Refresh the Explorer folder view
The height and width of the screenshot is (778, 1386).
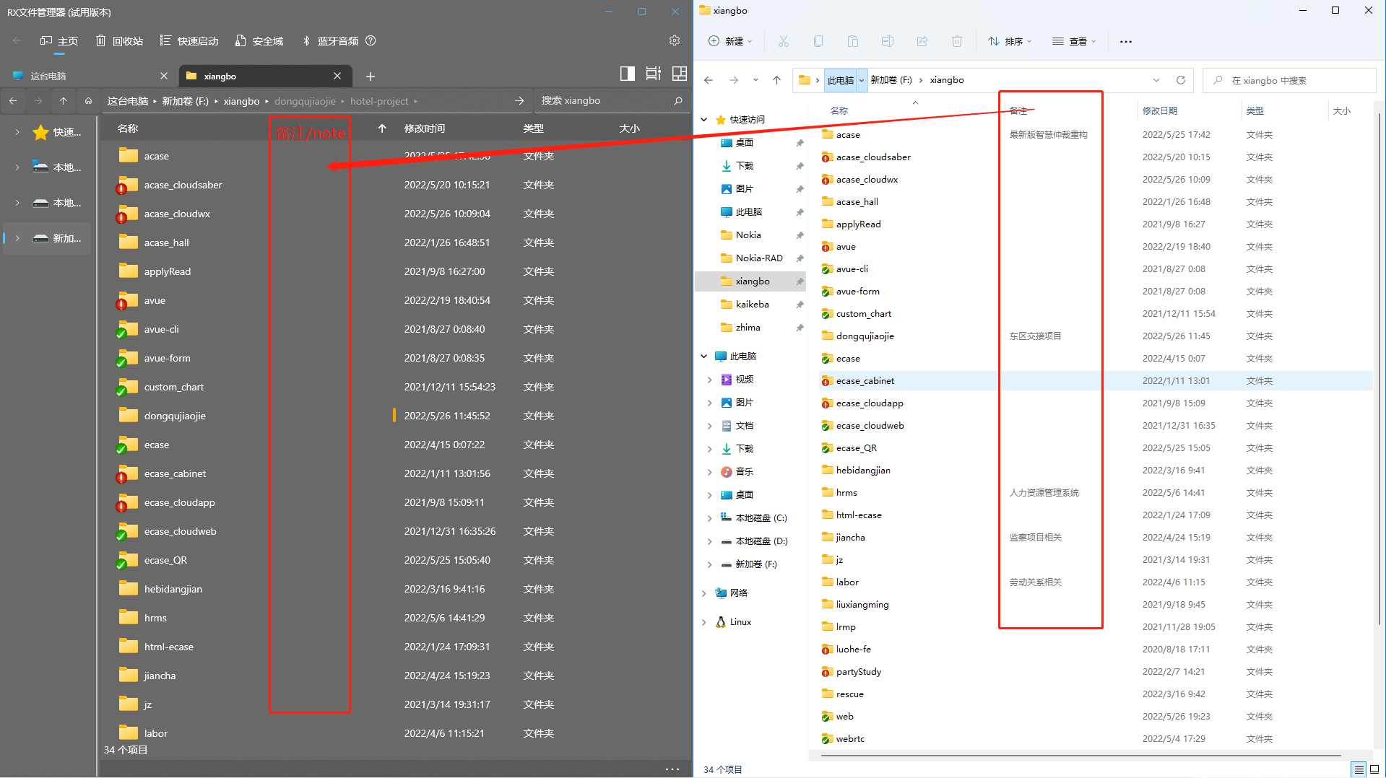click(1181, 80)
